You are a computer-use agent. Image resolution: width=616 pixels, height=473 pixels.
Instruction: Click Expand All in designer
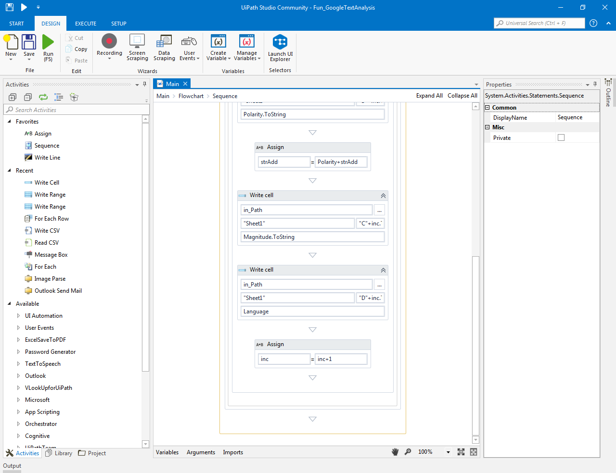tap(429, 96)
